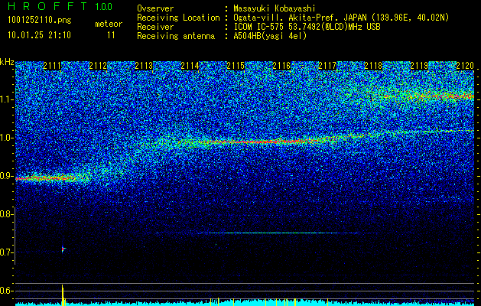Click the 'meteor' label
Screen dimensions: 481x306
pos(109,24)
